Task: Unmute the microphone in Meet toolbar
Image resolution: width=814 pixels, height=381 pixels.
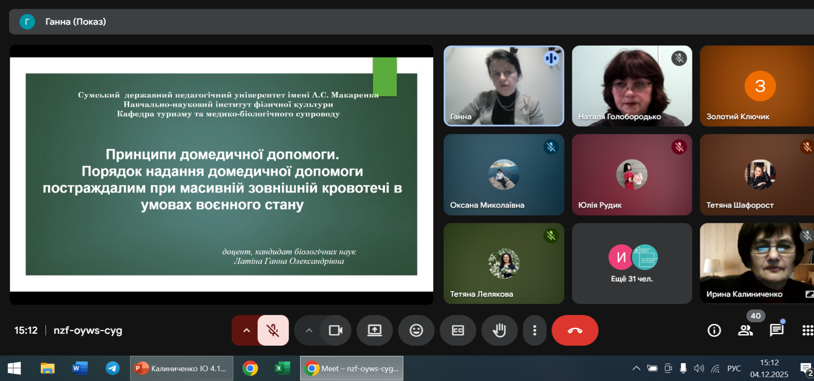Action: tap(273, 330)
